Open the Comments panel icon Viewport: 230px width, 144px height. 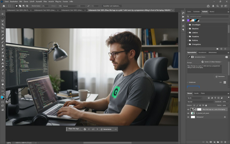183,21
